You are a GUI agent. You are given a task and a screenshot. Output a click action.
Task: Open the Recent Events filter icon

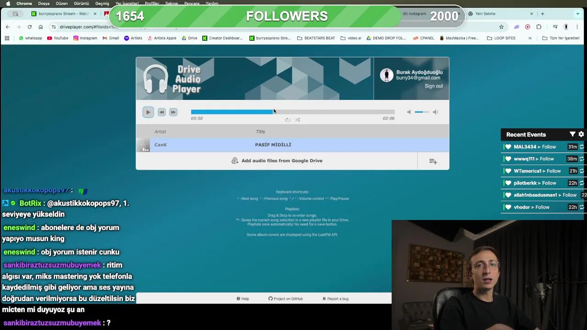(572, 134)
